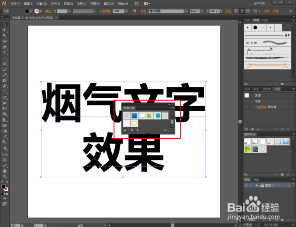Swap fill and stroke colors arrow
The height and width of the screenshot is (227, 296).
(x=7, y=181)
